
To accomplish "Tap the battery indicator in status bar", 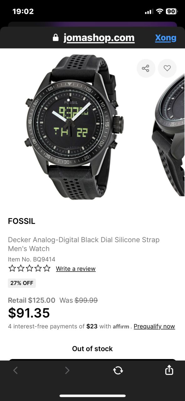I will (172, 12).
